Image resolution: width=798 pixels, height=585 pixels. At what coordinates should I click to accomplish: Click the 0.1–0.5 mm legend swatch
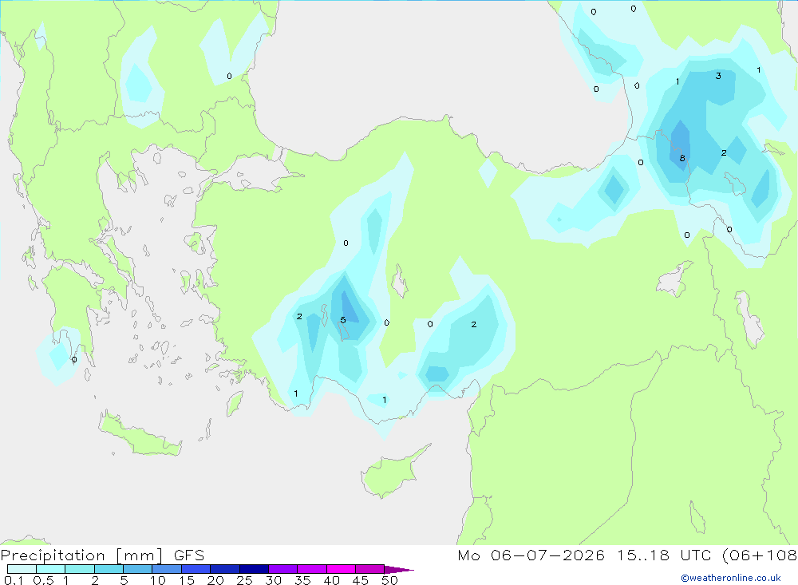point(22,569)
